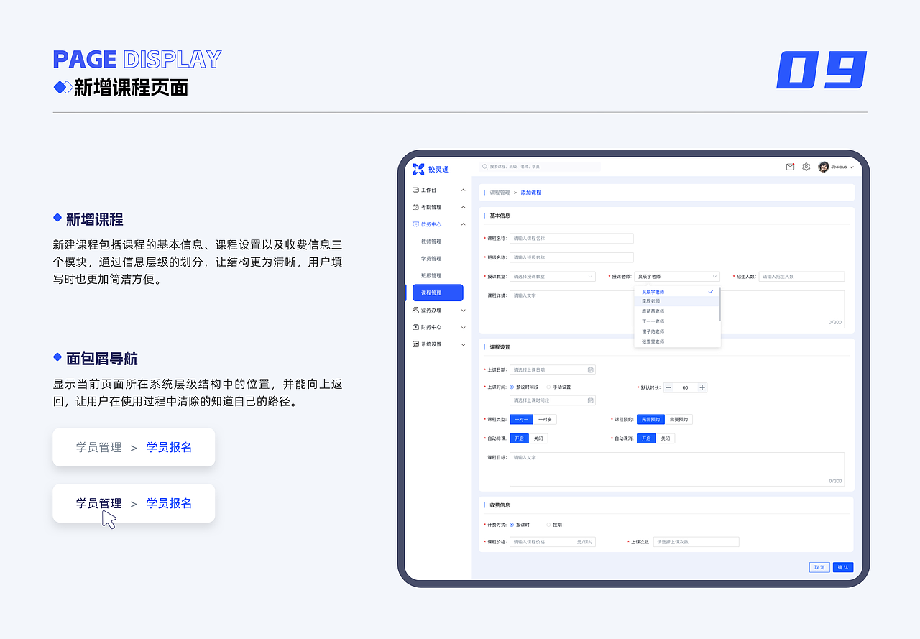Click the 校灵通 logo icon
Viewport: 920px width, 639px height.
pos(418,169)
